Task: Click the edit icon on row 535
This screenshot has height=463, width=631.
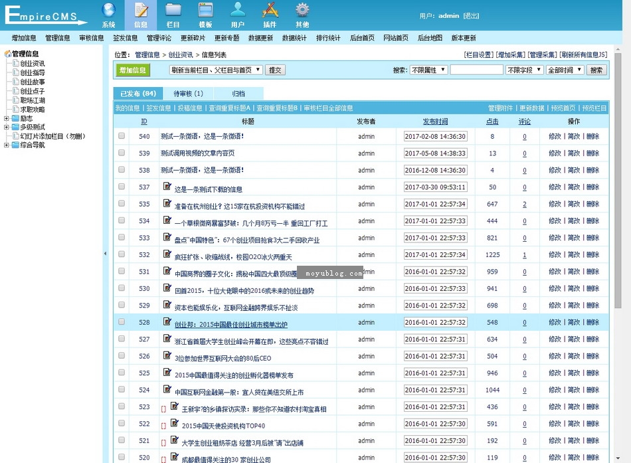Action: tap(167, 203)
